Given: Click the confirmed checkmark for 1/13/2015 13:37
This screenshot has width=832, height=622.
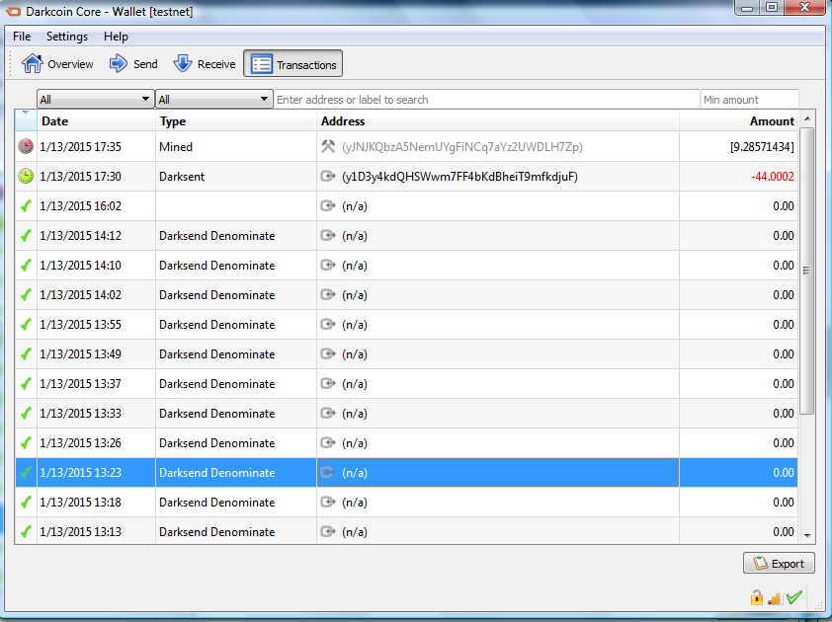Looking at the screenshot, I should [26, 384].
